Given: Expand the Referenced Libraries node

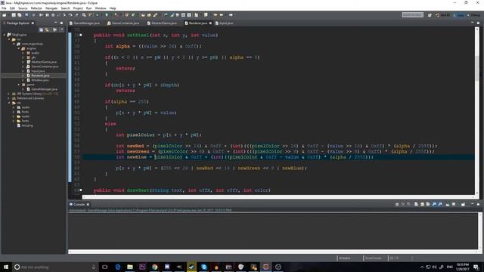Looking at the screenshot, I should coord(9,98).
